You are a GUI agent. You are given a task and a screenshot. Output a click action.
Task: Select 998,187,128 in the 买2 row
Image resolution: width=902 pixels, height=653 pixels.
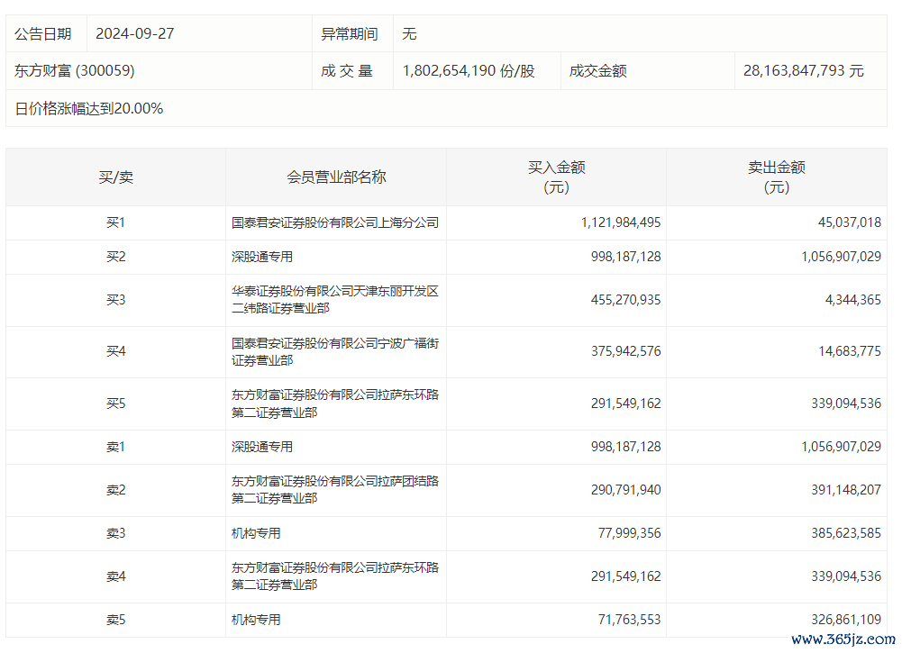click(x=626, y=257)
